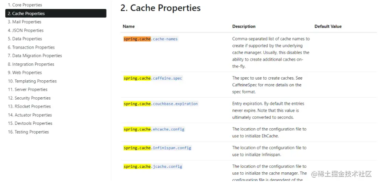
Task: Open the spring.cache.couchbase.expiration property link
Action: 161,104
